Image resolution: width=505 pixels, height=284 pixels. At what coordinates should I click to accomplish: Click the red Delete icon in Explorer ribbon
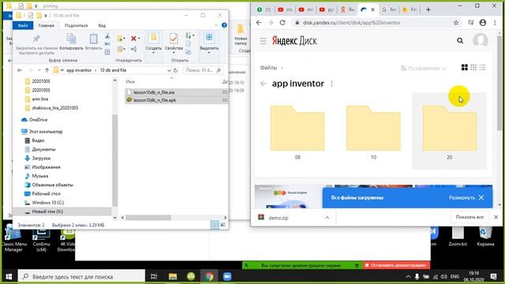point(133,39)
